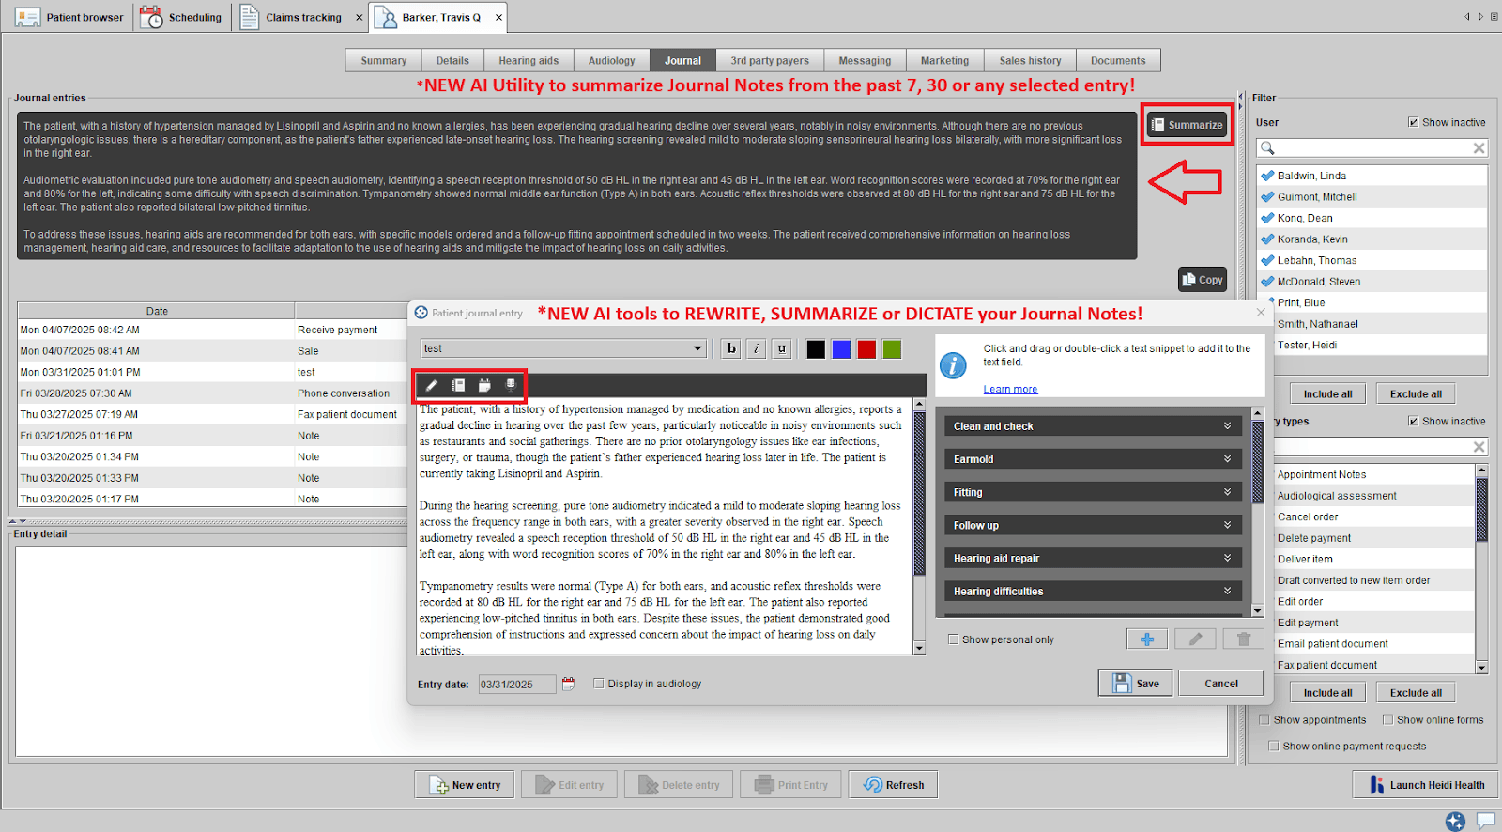The height and width of the screenshot is (832, 1502).
Task: Add a new text snippet with plus icon
Action: click(x=1146, y=639)
